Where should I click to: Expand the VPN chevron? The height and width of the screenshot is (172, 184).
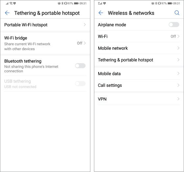[x=178, y=99]
